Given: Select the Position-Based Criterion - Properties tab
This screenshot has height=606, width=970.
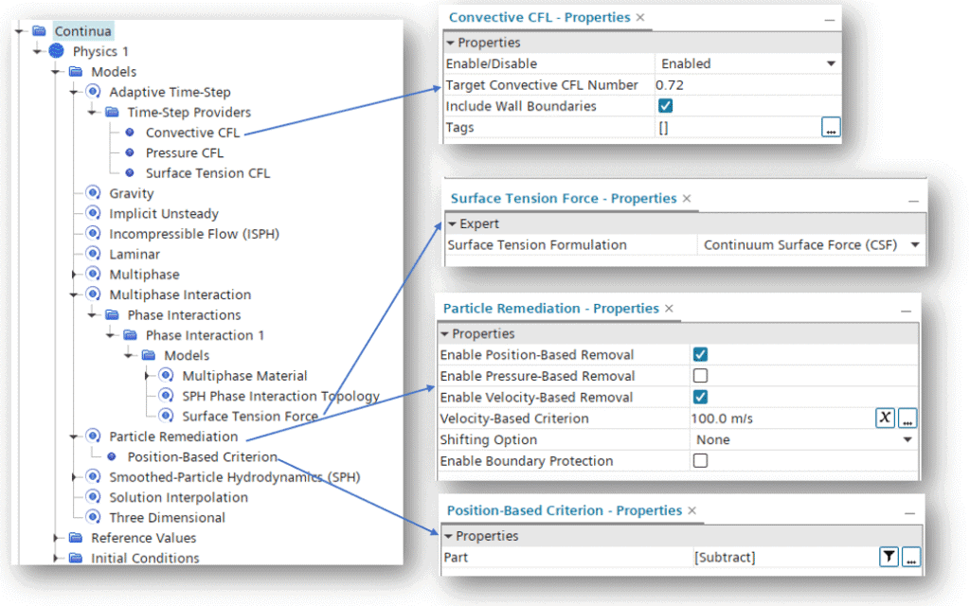Looking at the screenshot, I should tap(564, 510).
